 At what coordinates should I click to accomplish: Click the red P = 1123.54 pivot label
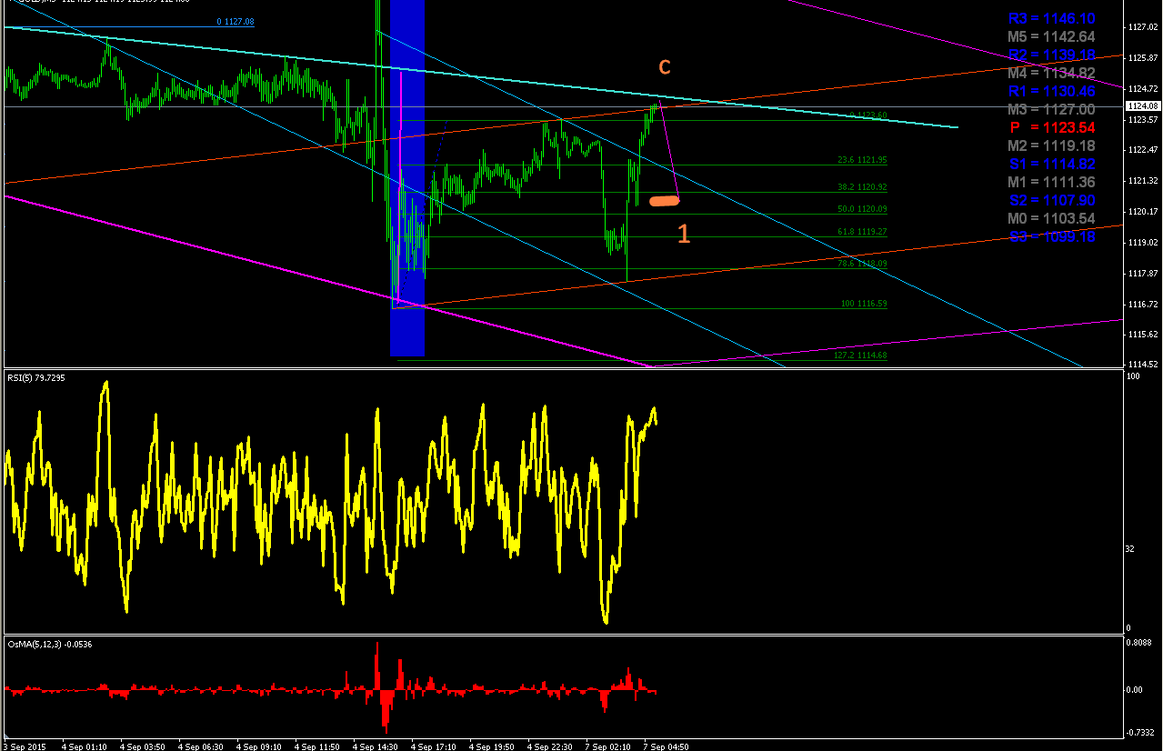click(1051, 127)
